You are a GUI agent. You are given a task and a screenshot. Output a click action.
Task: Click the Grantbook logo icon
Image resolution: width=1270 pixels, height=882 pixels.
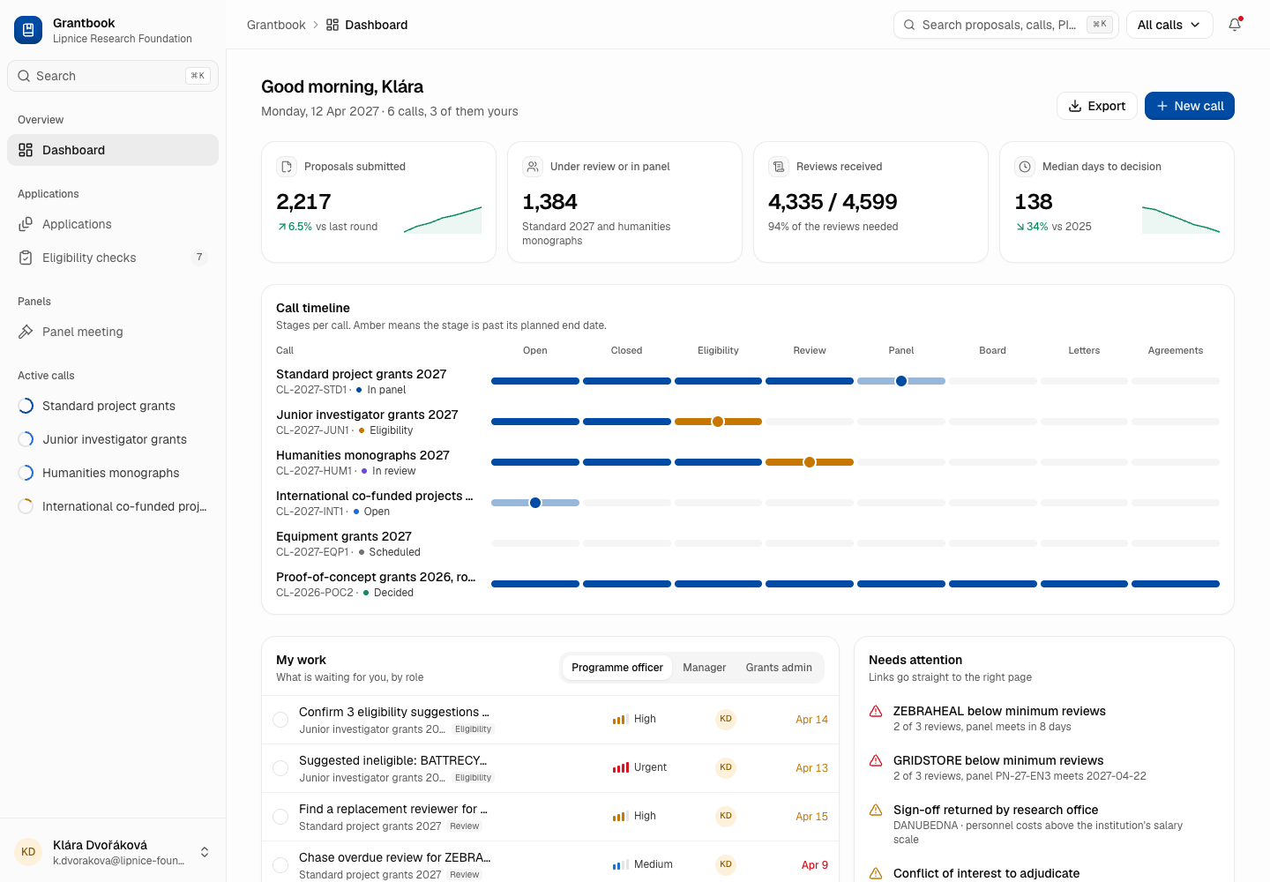click(x=28, y=30)
